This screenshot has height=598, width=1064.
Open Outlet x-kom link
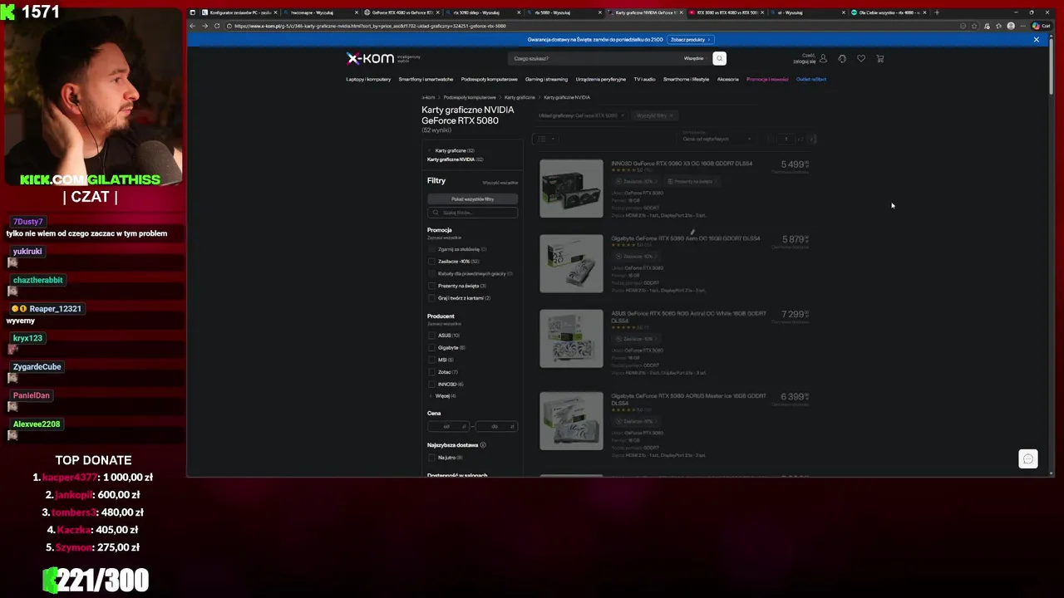(x=811, y=79)
